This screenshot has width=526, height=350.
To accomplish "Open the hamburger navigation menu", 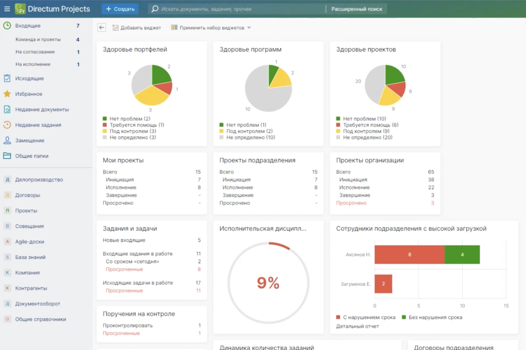I will point(7,9).
